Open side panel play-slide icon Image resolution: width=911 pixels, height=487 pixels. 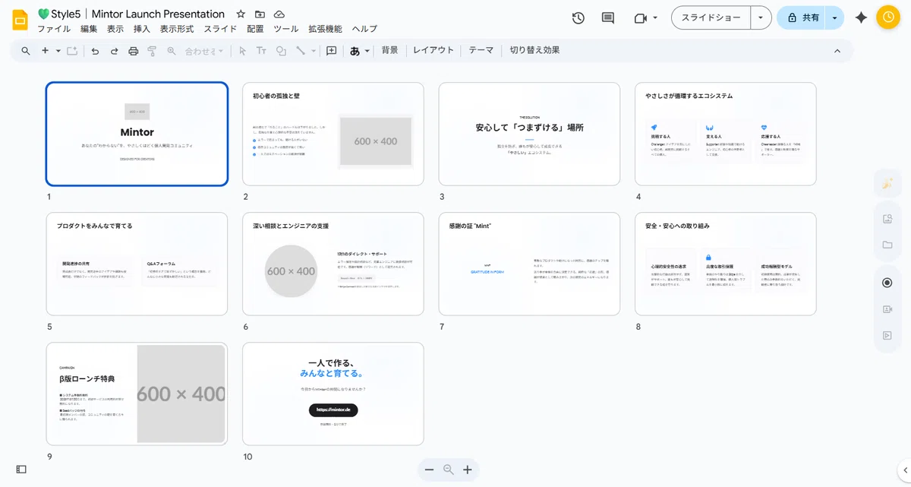click(887, 335)
